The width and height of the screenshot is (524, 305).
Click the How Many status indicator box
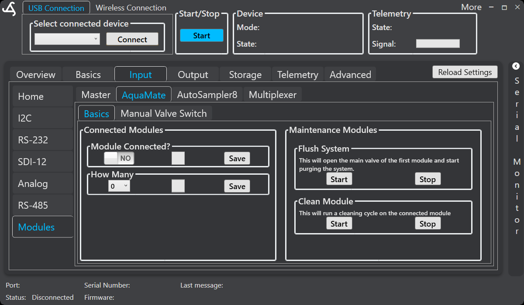tap(178, 186)
